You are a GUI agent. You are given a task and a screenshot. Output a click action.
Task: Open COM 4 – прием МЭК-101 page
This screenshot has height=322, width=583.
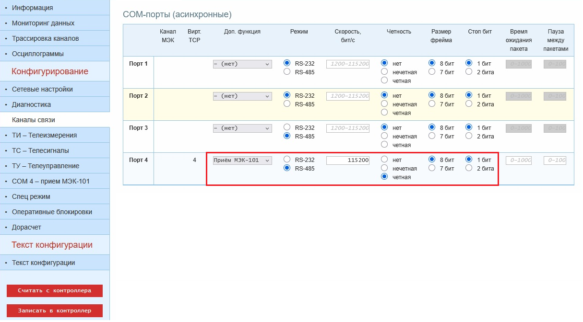[50, 181]
